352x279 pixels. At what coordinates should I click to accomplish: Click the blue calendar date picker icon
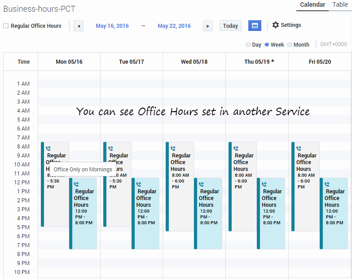click(255, 26)
